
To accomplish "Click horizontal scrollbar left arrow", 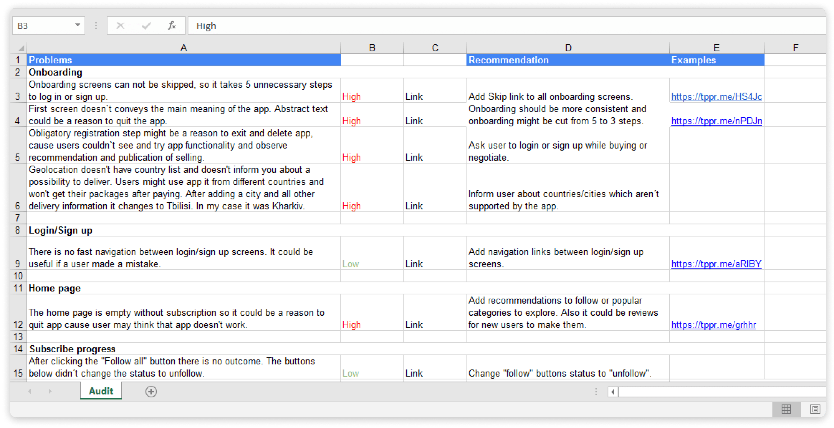I will [613, 392].
